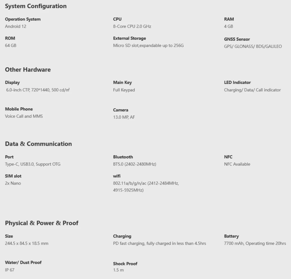Click the BT5.0 Bluetooth value

(134, 164)
